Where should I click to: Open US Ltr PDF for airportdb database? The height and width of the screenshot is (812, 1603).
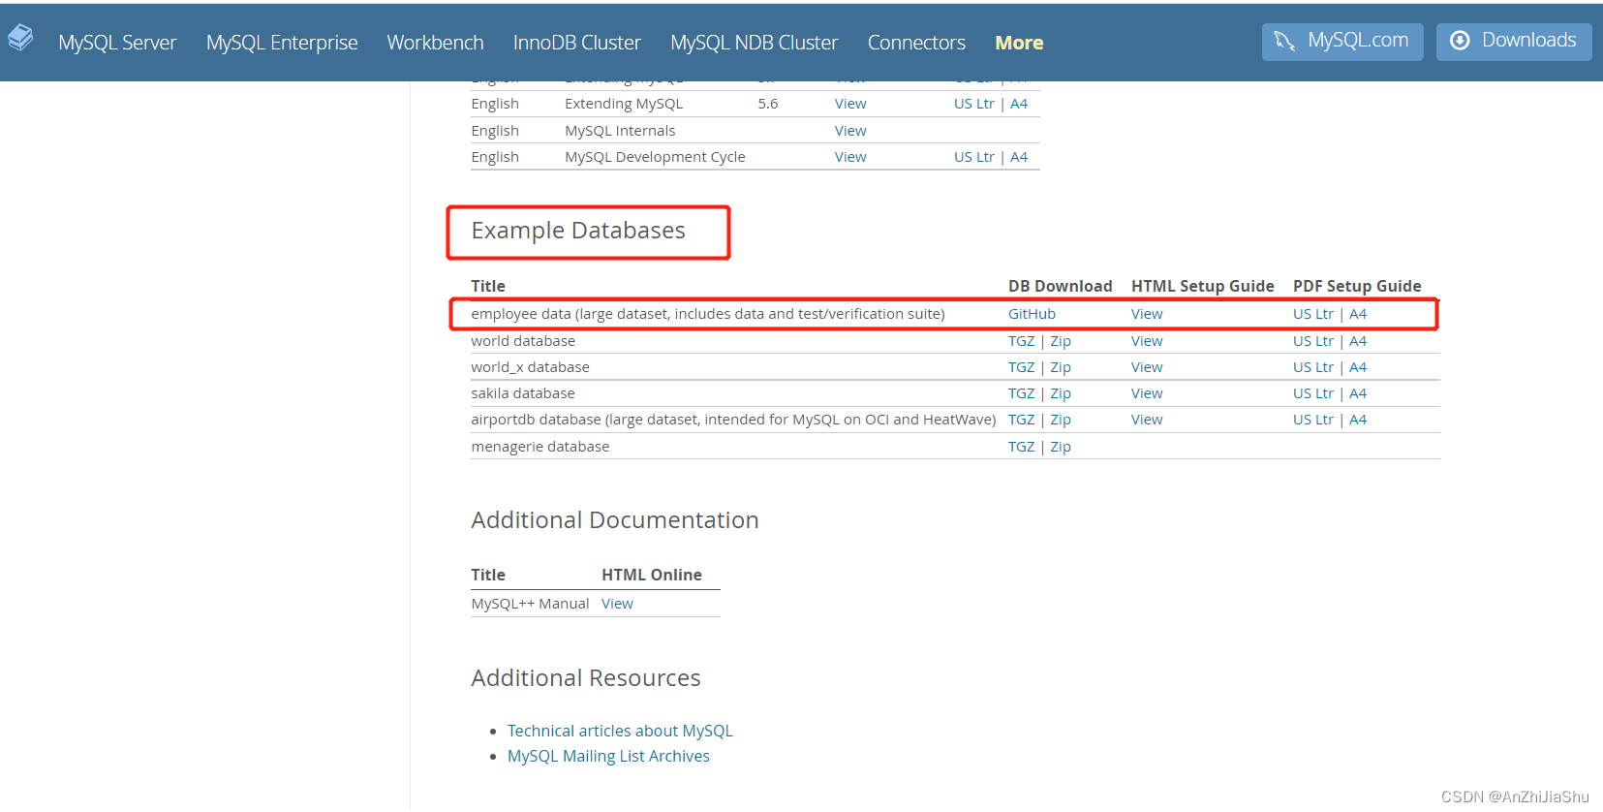[1313, 420]
